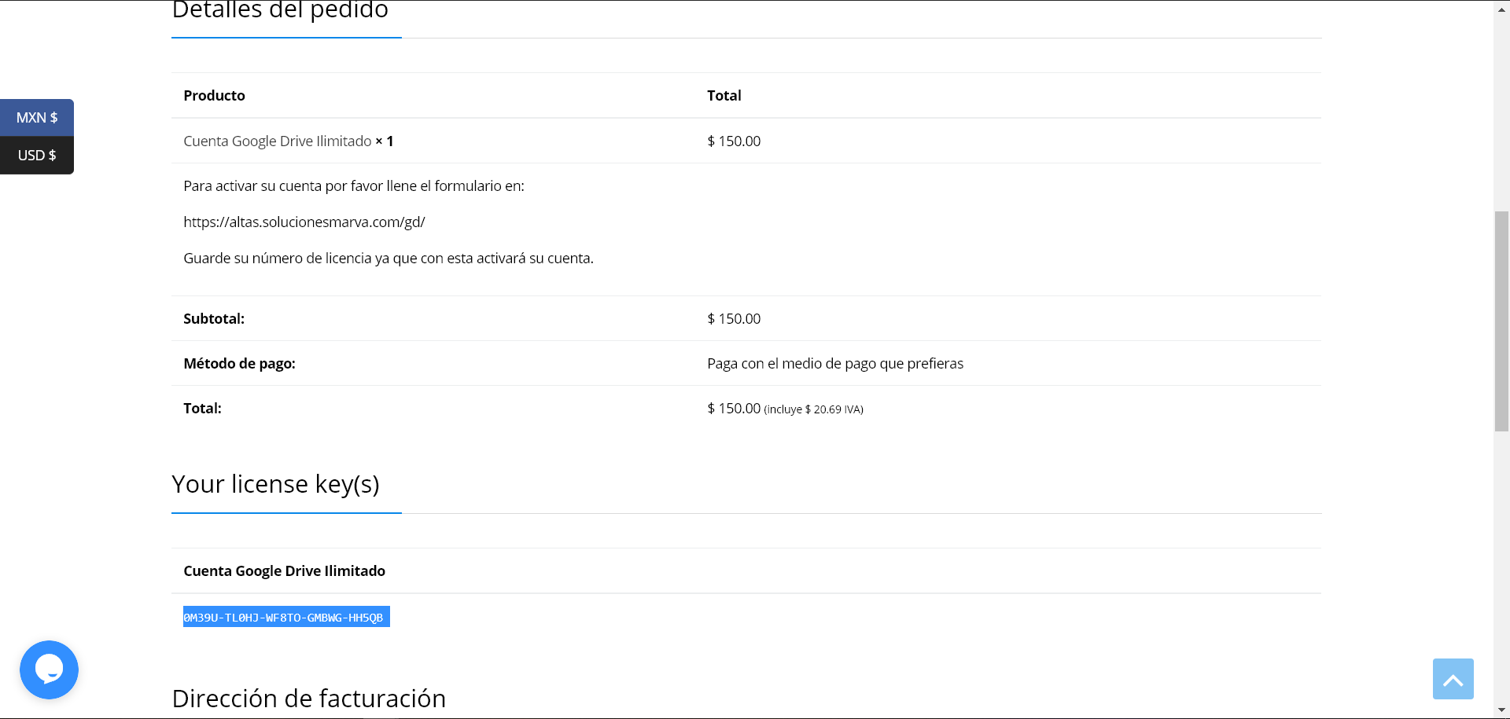Click the 'Producto' column header

tap(214, 96)
